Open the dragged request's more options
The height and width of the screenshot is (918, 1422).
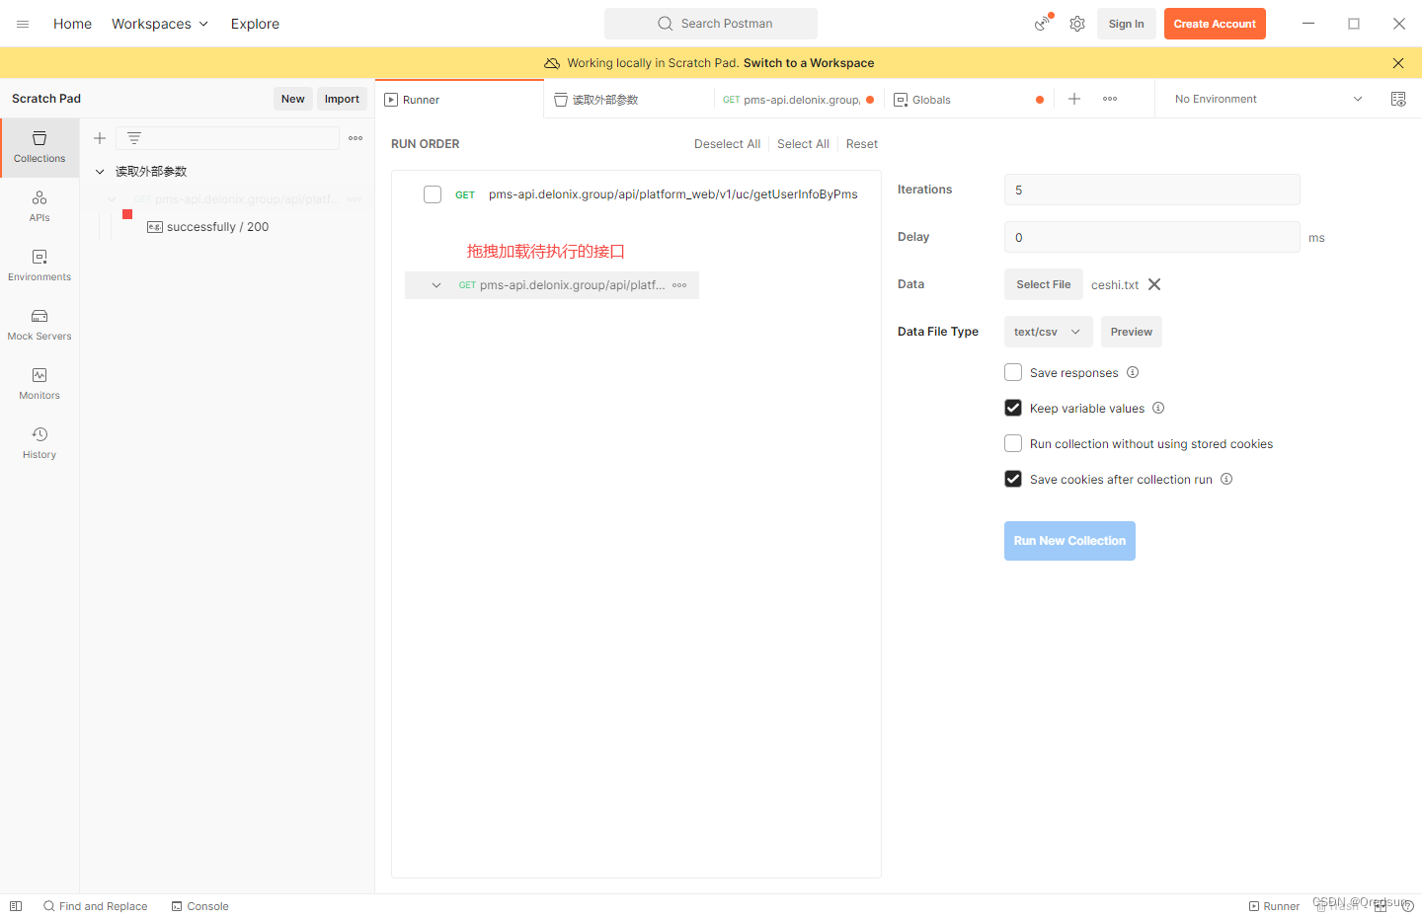(679, 285)
